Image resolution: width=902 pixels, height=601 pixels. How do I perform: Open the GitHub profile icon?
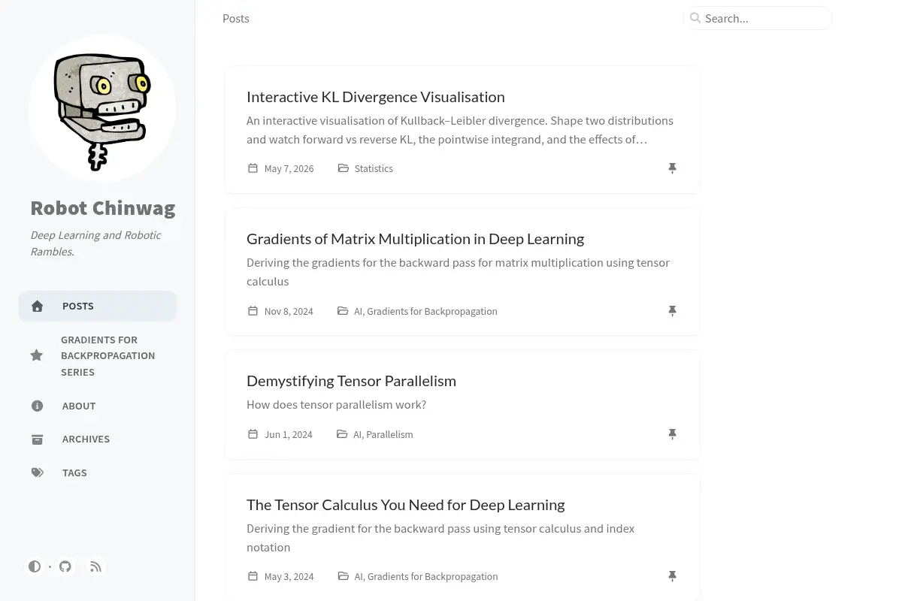(65, 566)
